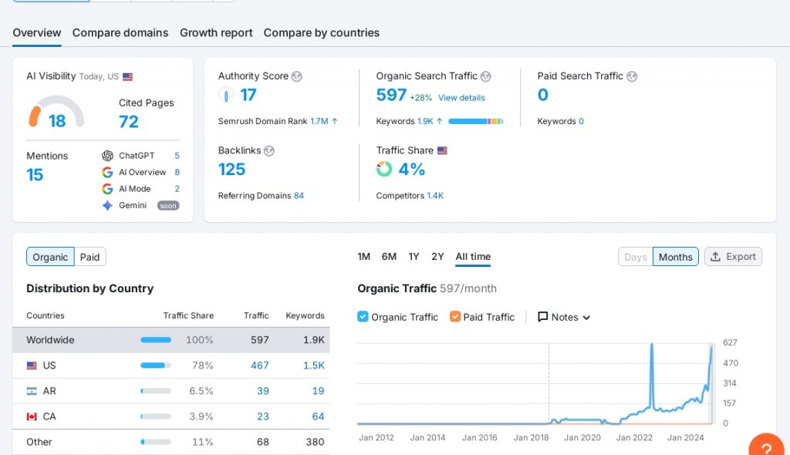
Task: Expand the Notes dropdown
Action: [564, 317]
